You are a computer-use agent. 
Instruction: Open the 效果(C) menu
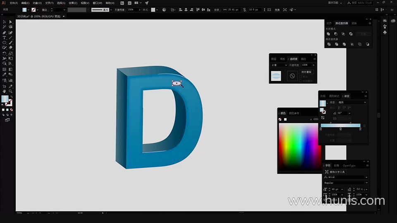[x=73, y=3]
